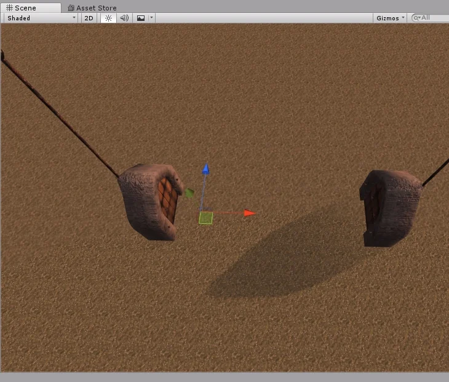Toggle scene effects image icon
Image resolution: width=449 pixels, height=382 pixels.
(141, 18)
